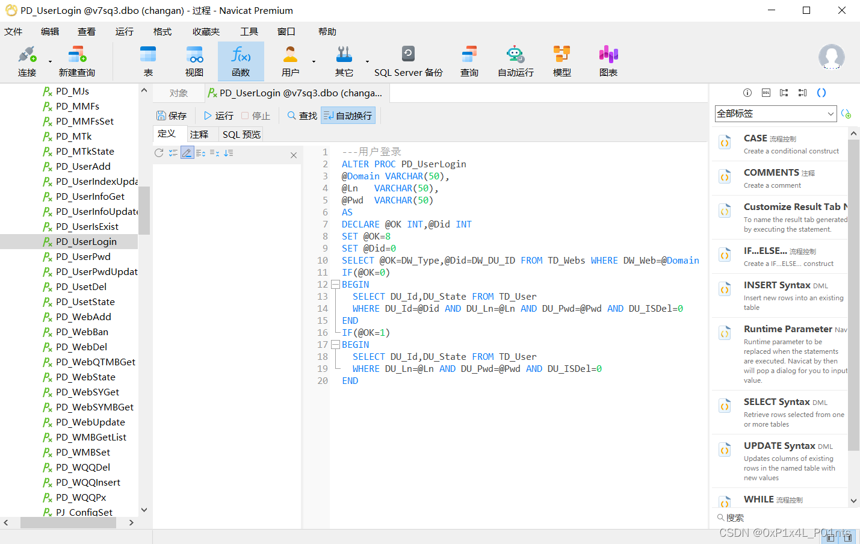Image resolution: width=860 pixels, height=544 pixels.
Task: Open 自动运行 automation
Action: [x=516, y=61]
